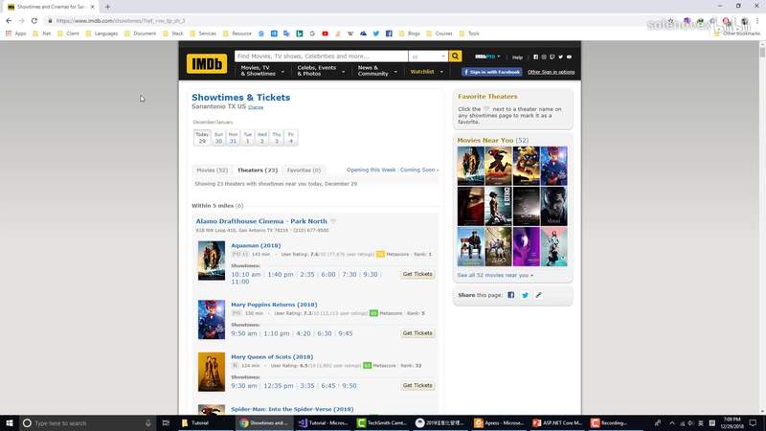Open IMDb's Twitch icon in header
This screenshot has width=766, height=431.
point(552,57)
